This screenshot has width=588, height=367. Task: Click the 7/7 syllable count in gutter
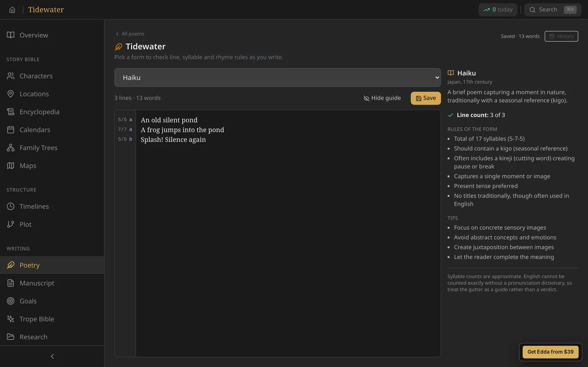[122, 130]
